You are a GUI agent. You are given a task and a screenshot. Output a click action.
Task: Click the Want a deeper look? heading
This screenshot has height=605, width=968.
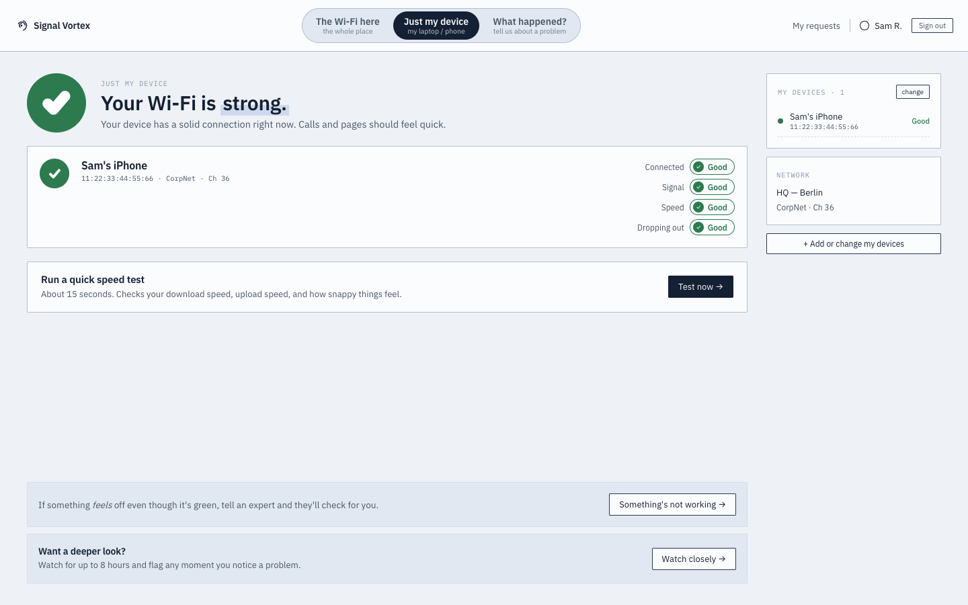[82, 551]
